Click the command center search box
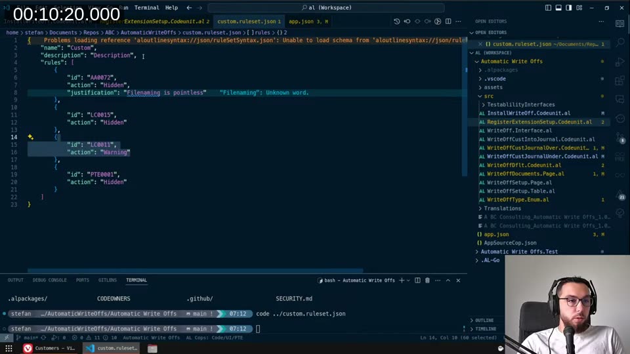The image size is (630, 354). [326, 8]
